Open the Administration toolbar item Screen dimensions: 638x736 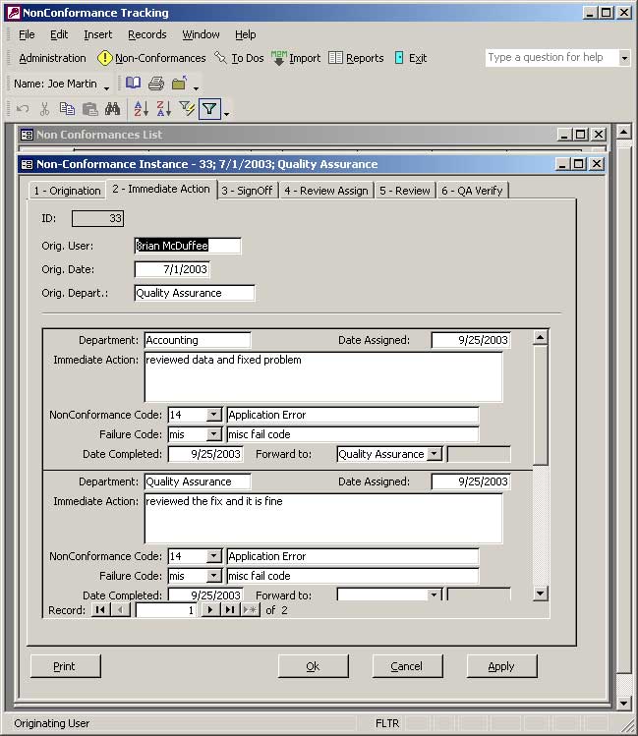click(52, 58)
